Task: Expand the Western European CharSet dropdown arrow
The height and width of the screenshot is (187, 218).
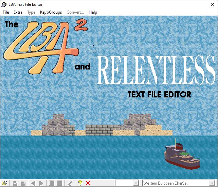Action: coord(212,183)
